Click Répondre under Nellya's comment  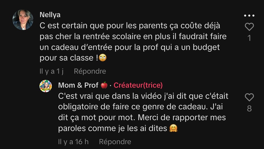point(90,71)
